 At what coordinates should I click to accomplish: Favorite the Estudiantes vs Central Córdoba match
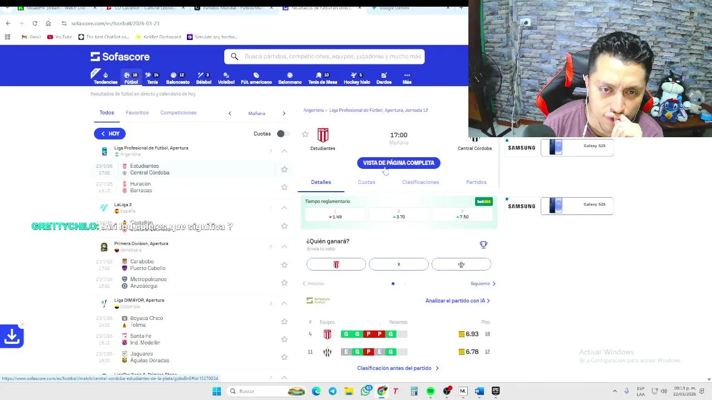(x=284, y=169)
